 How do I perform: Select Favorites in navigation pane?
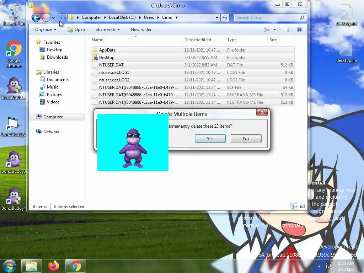48,42
